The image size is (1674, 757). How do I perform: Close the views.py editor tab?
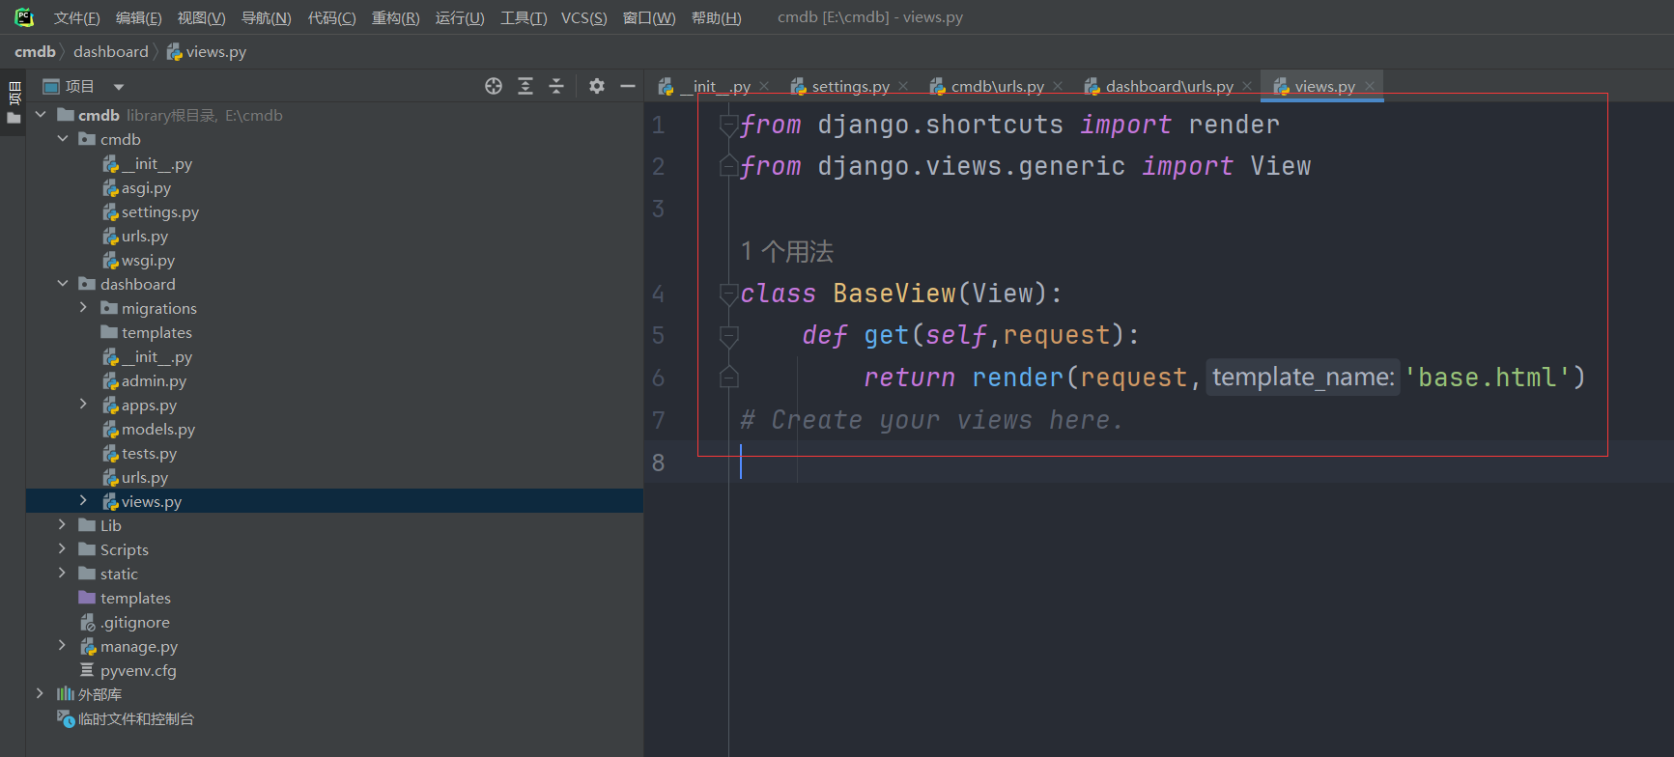1370,86
